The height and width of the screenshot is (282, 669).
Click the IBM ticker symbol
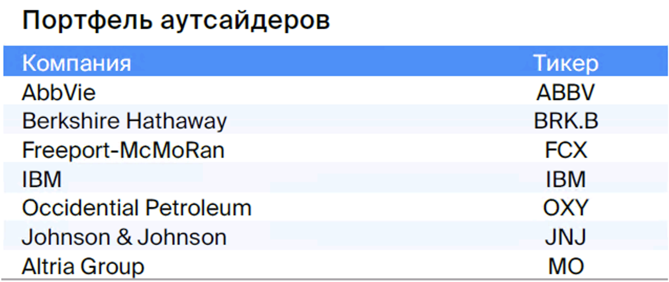click(x=566, y=179)
